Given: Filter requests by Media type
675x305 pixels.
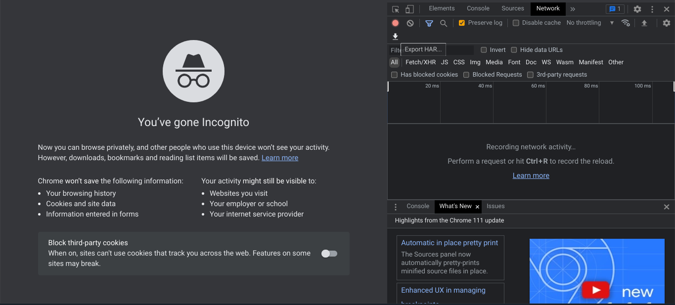Looking at the screenshot, I should pyautogui.click(x=494, y=62).
